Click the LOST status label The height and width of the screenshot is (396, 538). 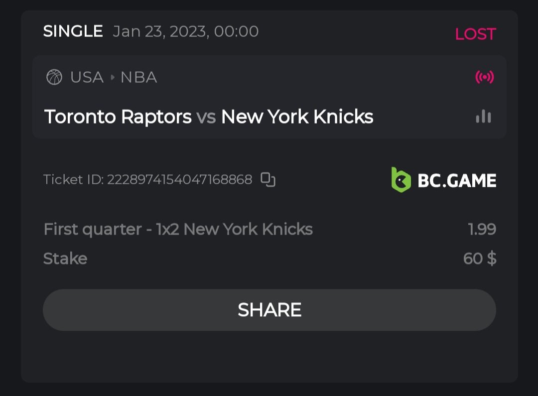475,34
